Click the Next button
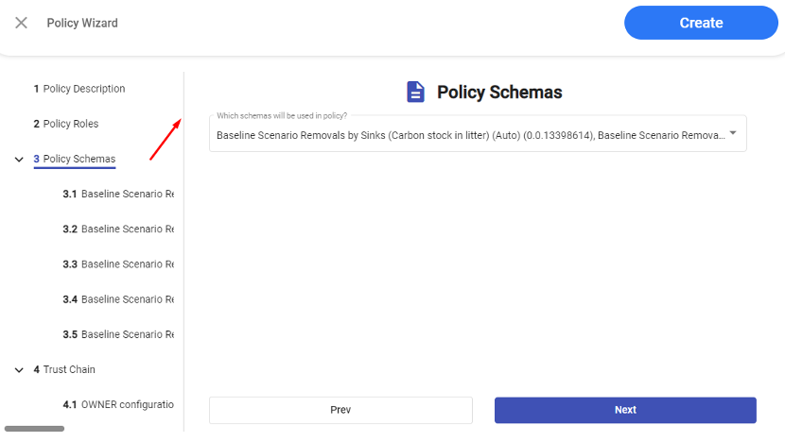This screenshot has height=442, width=785. pos(625,410)
